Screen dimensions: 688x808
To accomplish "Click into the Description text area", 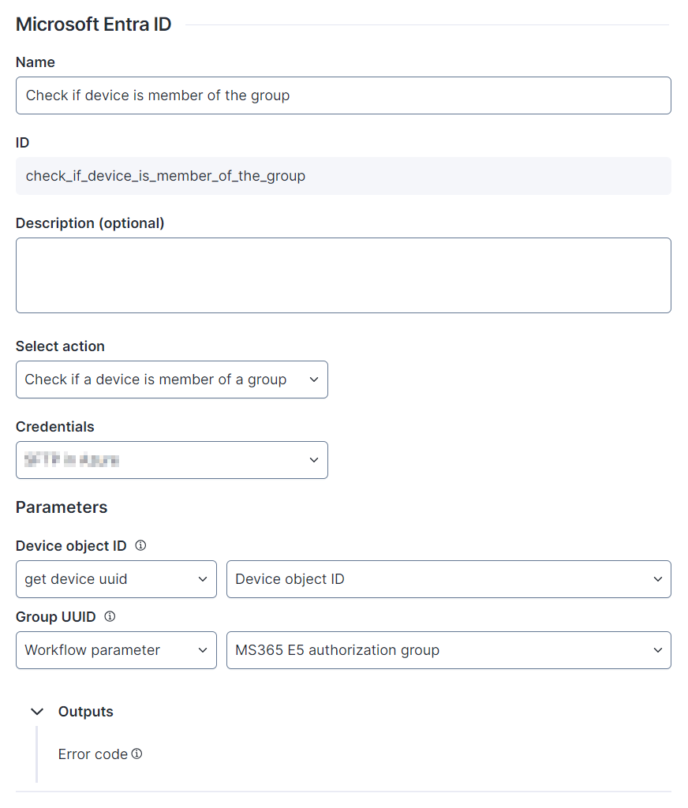I will click(343, 275).
